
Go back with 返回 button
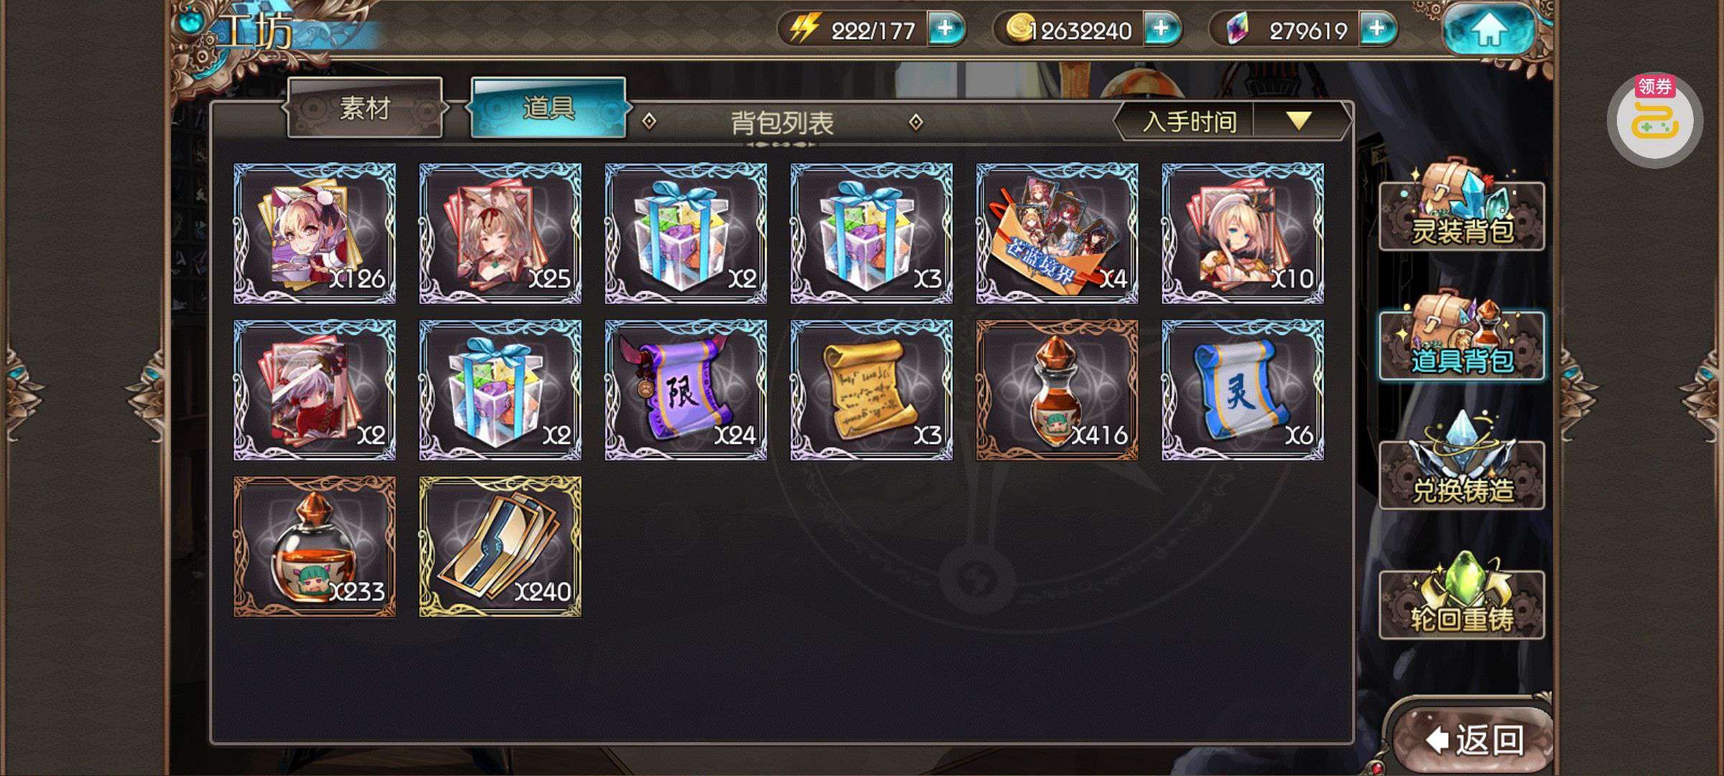(1474, 739)
